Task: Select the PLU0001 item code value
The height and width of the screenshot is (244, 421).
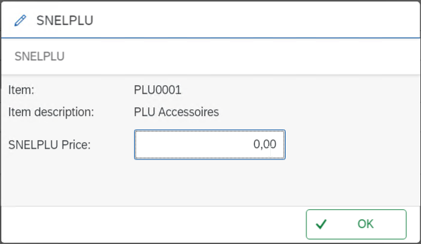Action: tap(158, 90)
